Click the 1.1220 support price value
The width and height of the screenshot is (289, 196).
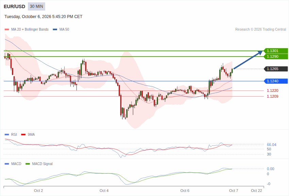tap(273, 91)
